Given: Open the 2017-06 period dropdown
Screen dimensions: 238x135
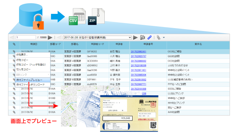Looking at the screenshot, I should click(x=97, y=38).
